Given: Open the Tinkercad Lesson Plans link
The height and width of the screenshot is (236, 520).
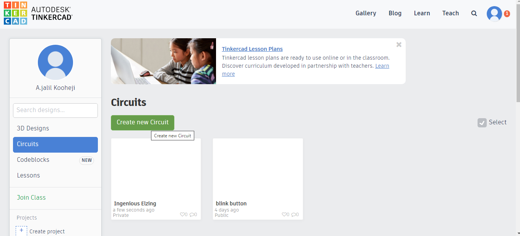Looking at the screenshot, I should (x=252, y=49).
